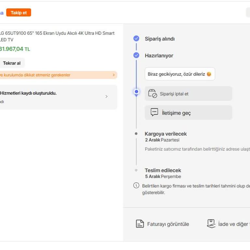Viewport: 250px width, 250px height.
Task: Click the emoji in the delay message
Action: 209,74
